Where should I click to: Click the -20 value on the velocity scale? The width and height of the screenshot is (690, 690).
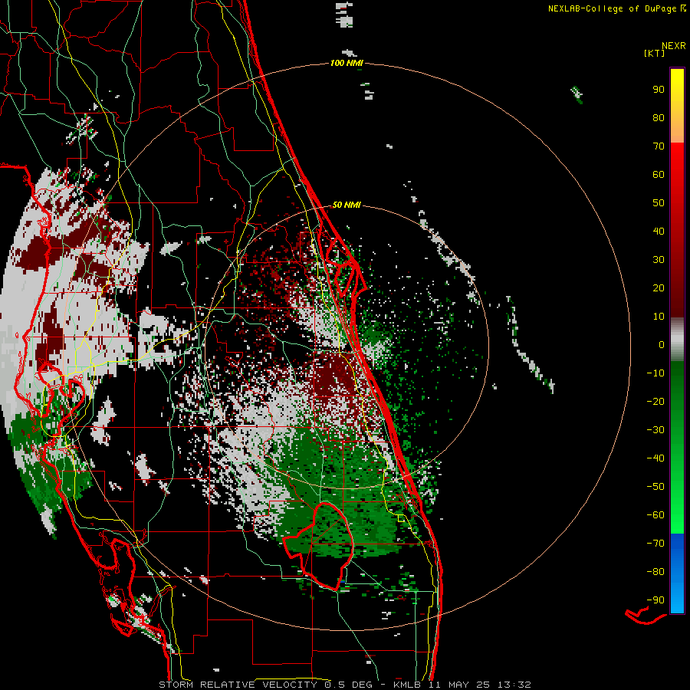click(x=655, y=401)
